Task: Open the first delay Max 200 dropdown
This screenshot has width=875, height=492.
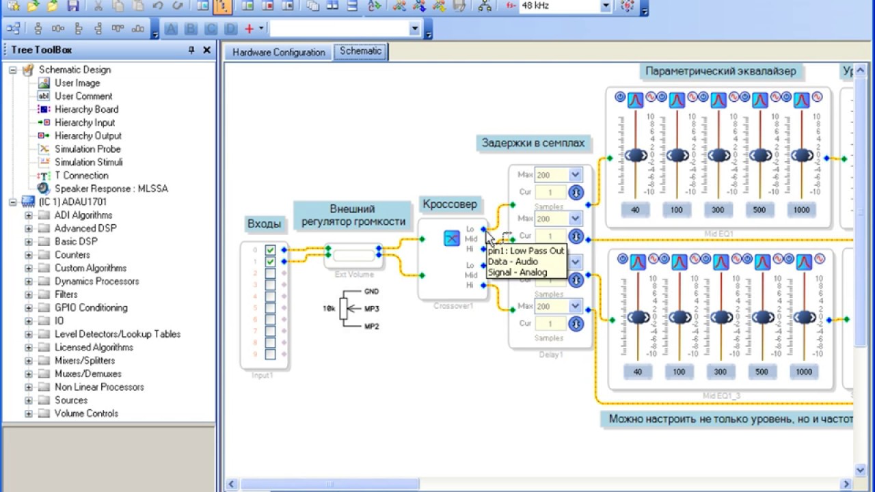Action: 576,175
